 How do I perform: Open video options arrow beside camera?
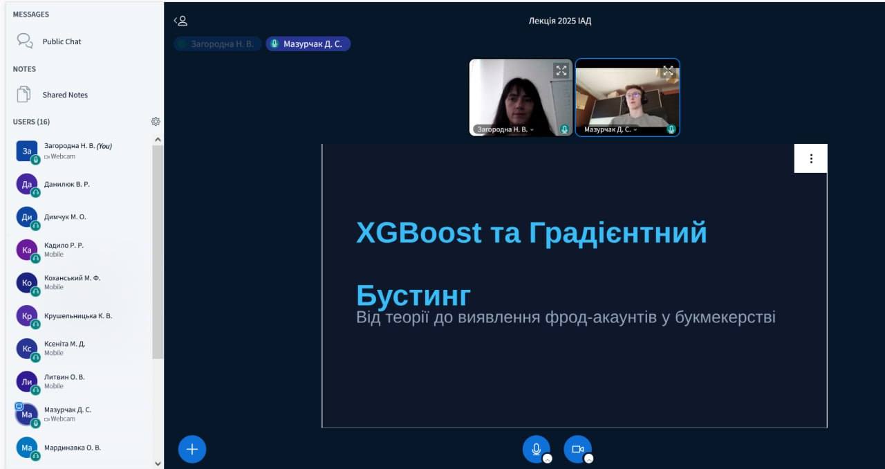tap(589, 459)
